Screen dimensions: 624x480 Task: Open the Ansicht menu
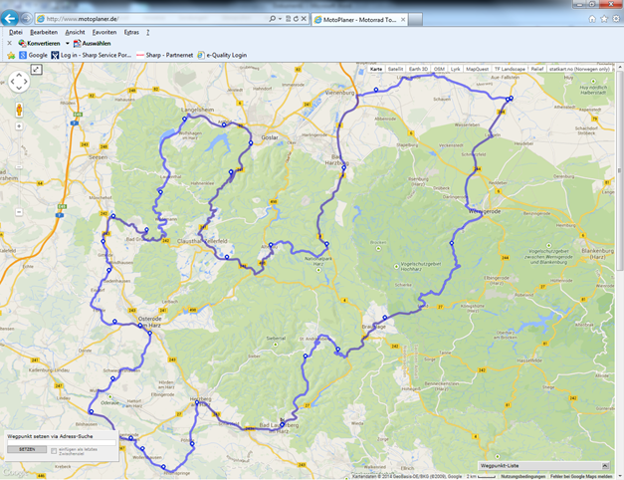click(x=75, y=32)
